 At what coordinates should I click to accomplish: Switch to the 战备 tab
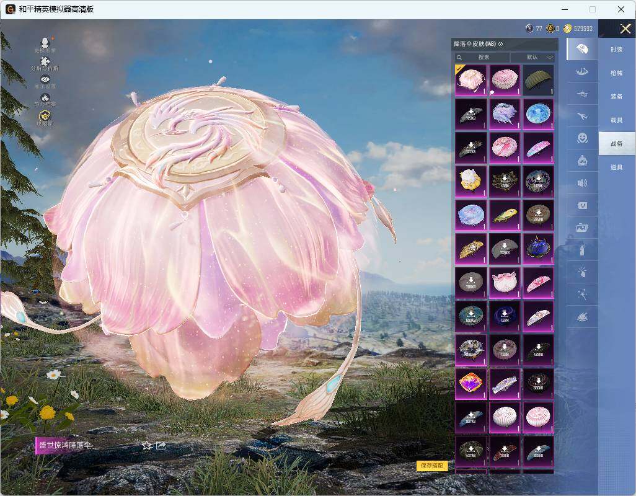[x=617, y=144]
